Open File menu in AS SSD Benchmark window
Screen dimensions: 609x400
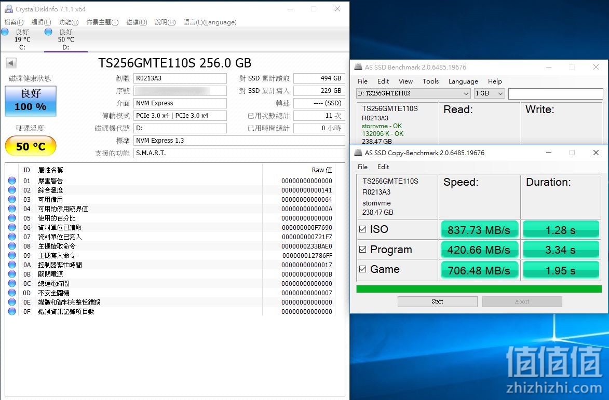point(363,81)
